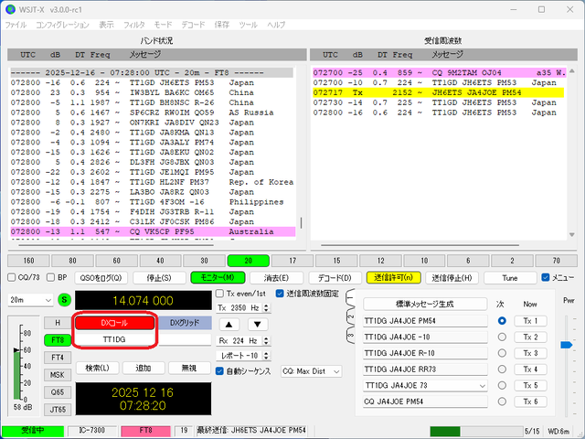This screenshot has height=439, width=585.
Task: Open the フィルタ menu
Action: pyautogui.click(x=134, y=25)
